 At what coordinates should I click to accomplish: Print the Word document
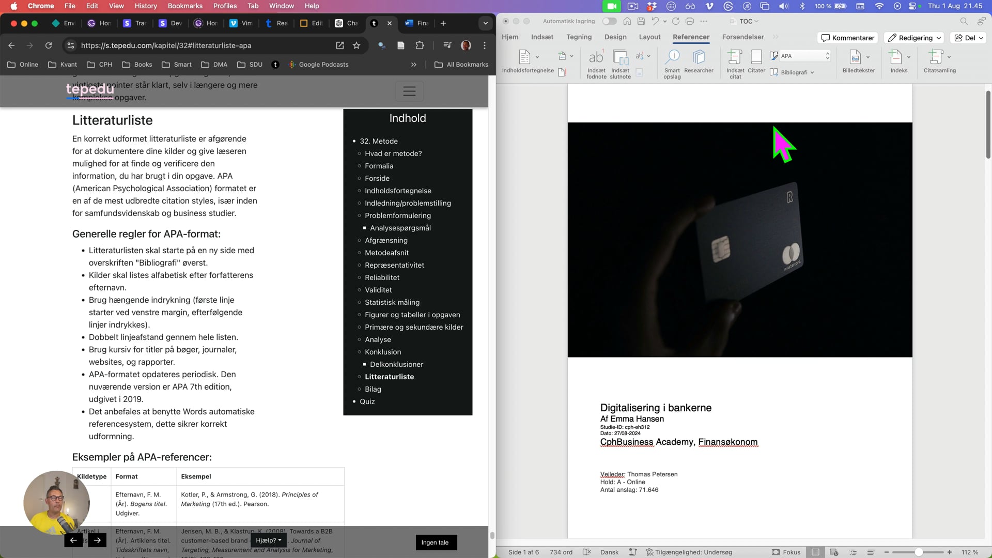(x=690, y=21)
